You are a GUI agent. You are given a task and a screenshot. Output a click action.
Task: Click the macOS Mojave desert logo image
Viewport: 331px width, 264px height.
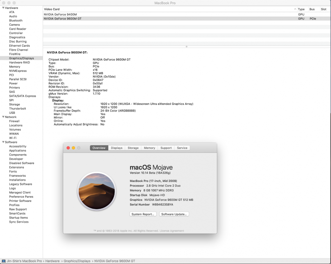coord(97,191)
